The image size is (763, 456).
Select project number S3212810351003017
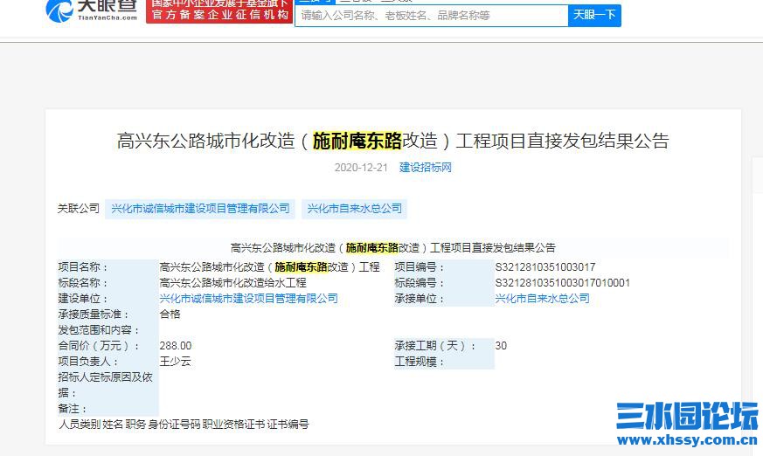545,267
